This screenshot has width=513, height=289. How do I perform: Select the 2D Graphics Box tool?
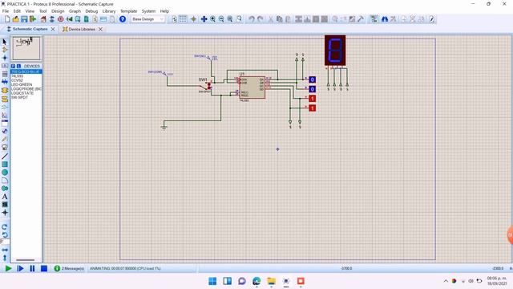[5, 164]
